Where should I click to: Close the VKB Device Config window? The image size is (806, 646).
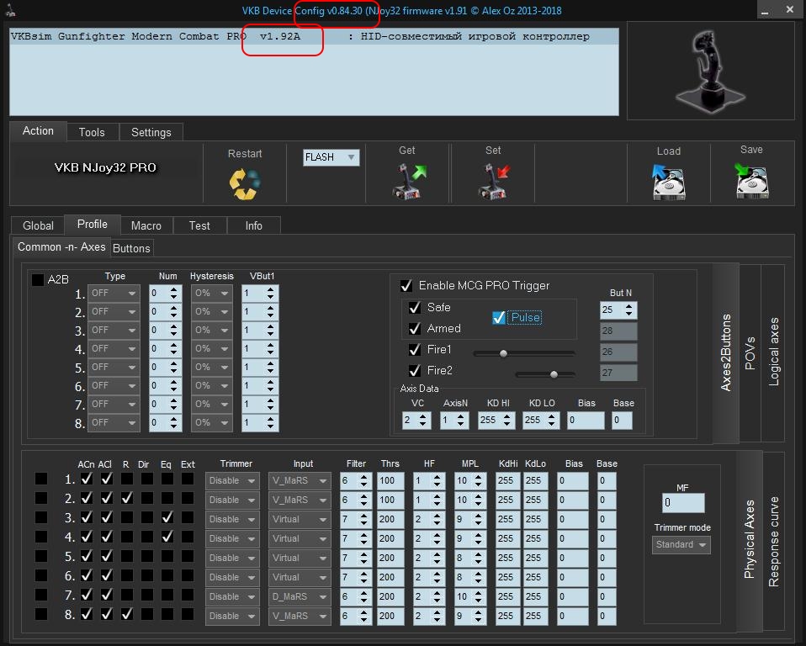(x=790, y=10)
